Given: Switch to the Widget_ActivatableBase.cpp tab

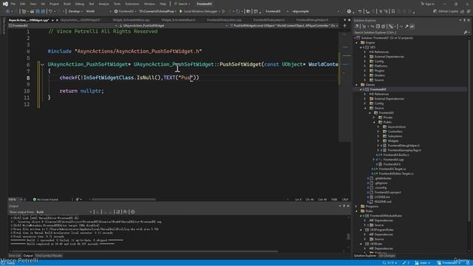Looking at the screenshot, I should tap(132, 20).
